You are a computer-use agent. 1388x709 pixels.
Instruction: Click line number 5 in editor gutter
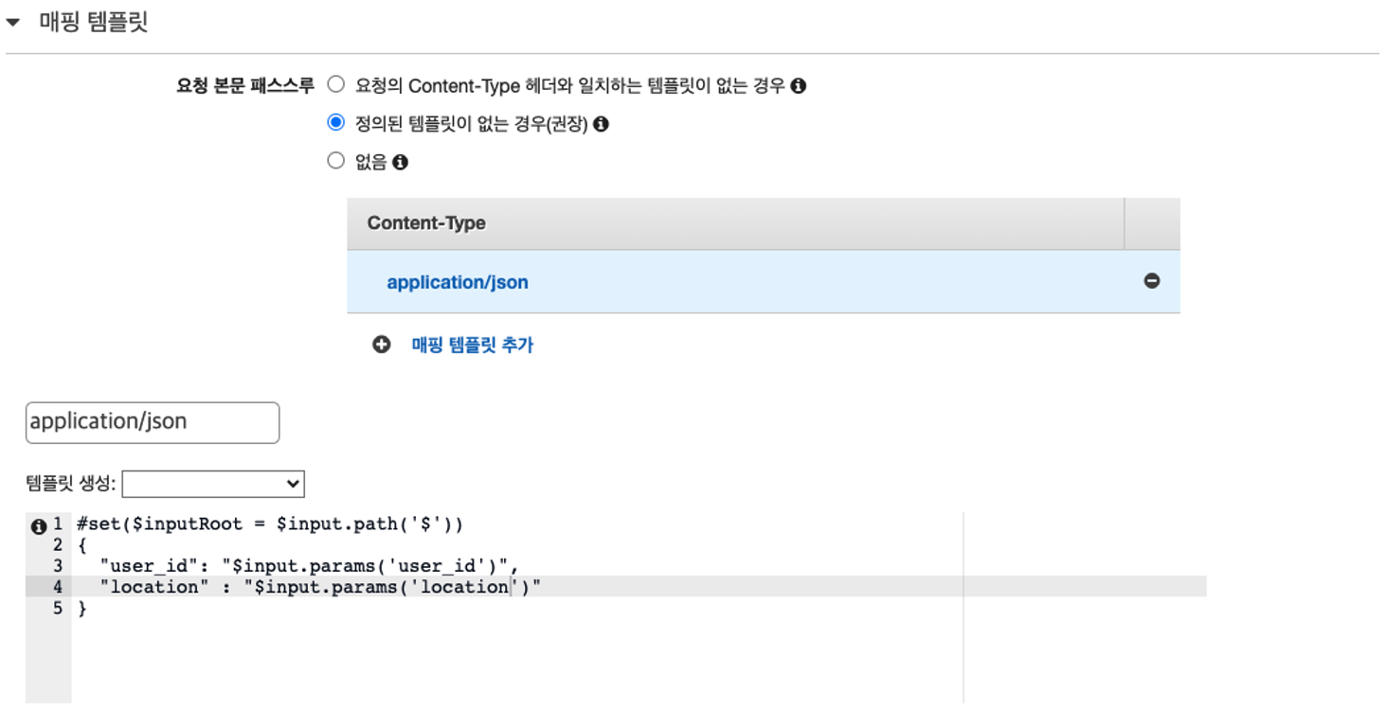pos(57,609)
